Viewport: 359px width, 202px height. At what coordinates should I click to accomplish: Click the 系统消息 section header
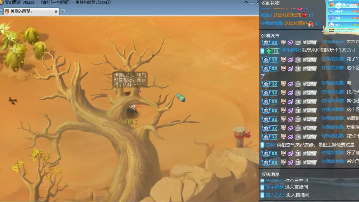[x=270, y=175]
